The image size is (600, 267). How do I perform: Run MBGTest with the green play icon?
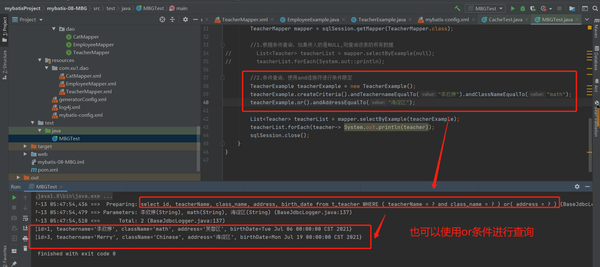pyautogui.click(x=513, y=8)
